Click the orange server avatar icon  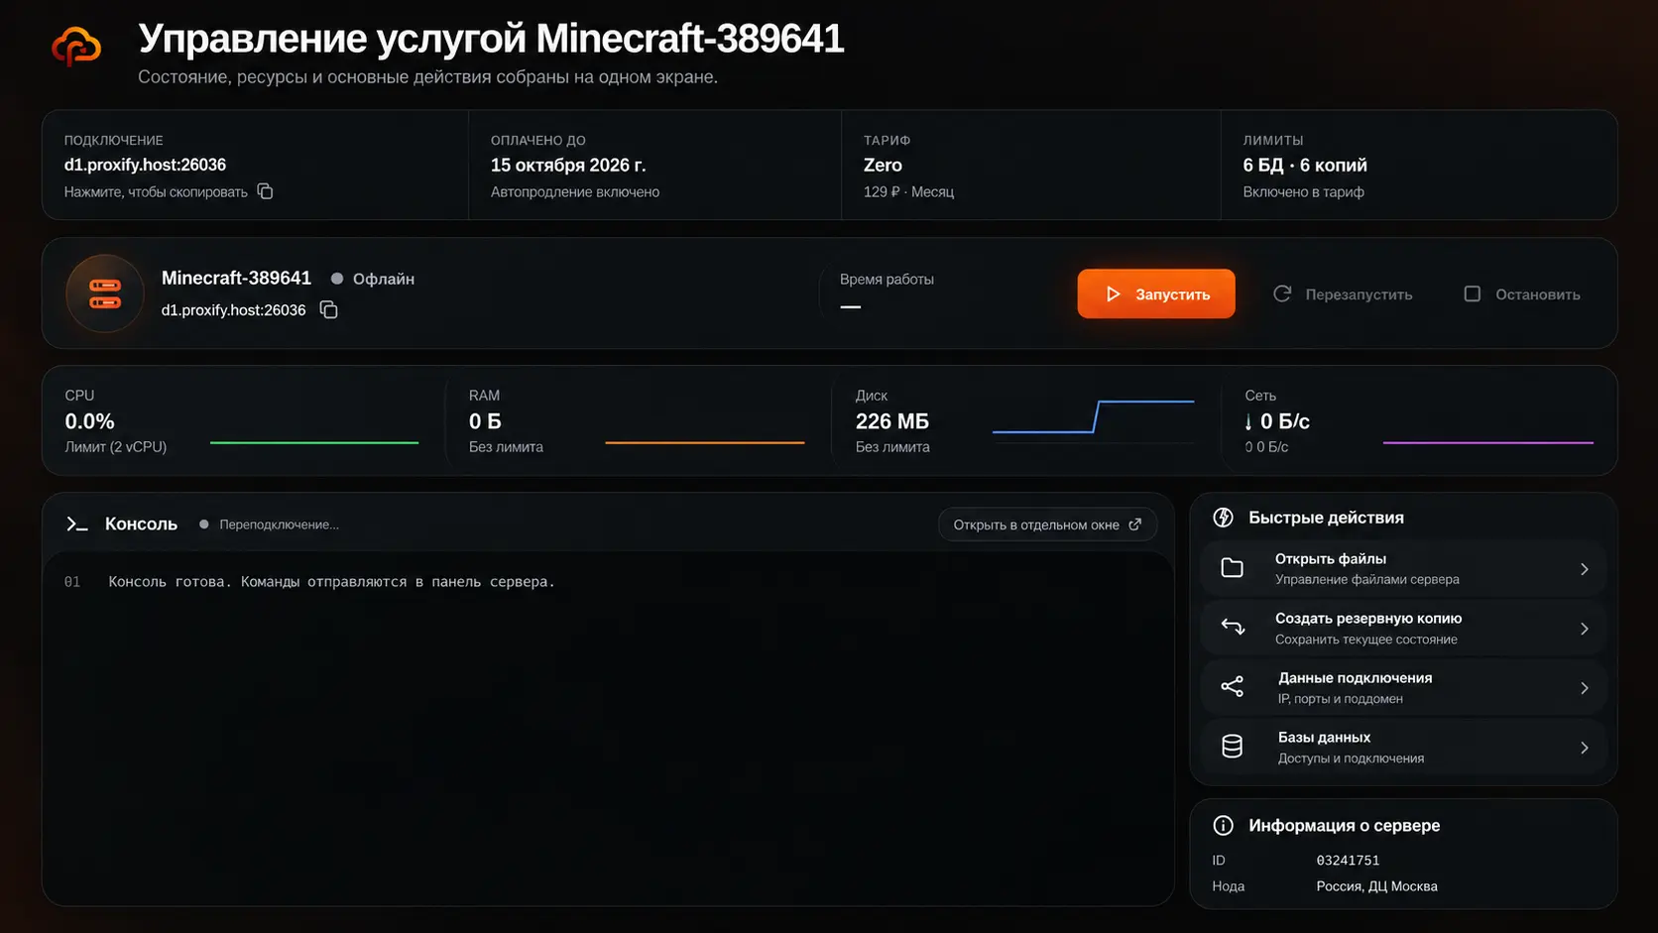pyautogui.click(x=105, y=293)
